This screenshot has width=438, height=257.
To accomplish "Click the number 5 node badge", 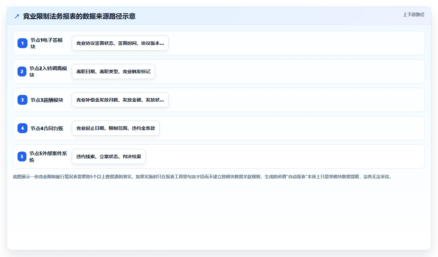I will point(22,157).
